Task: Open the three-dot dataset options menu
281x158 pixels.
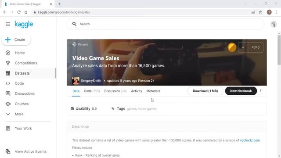Action: pyautogui.click(x=261, y=91)
